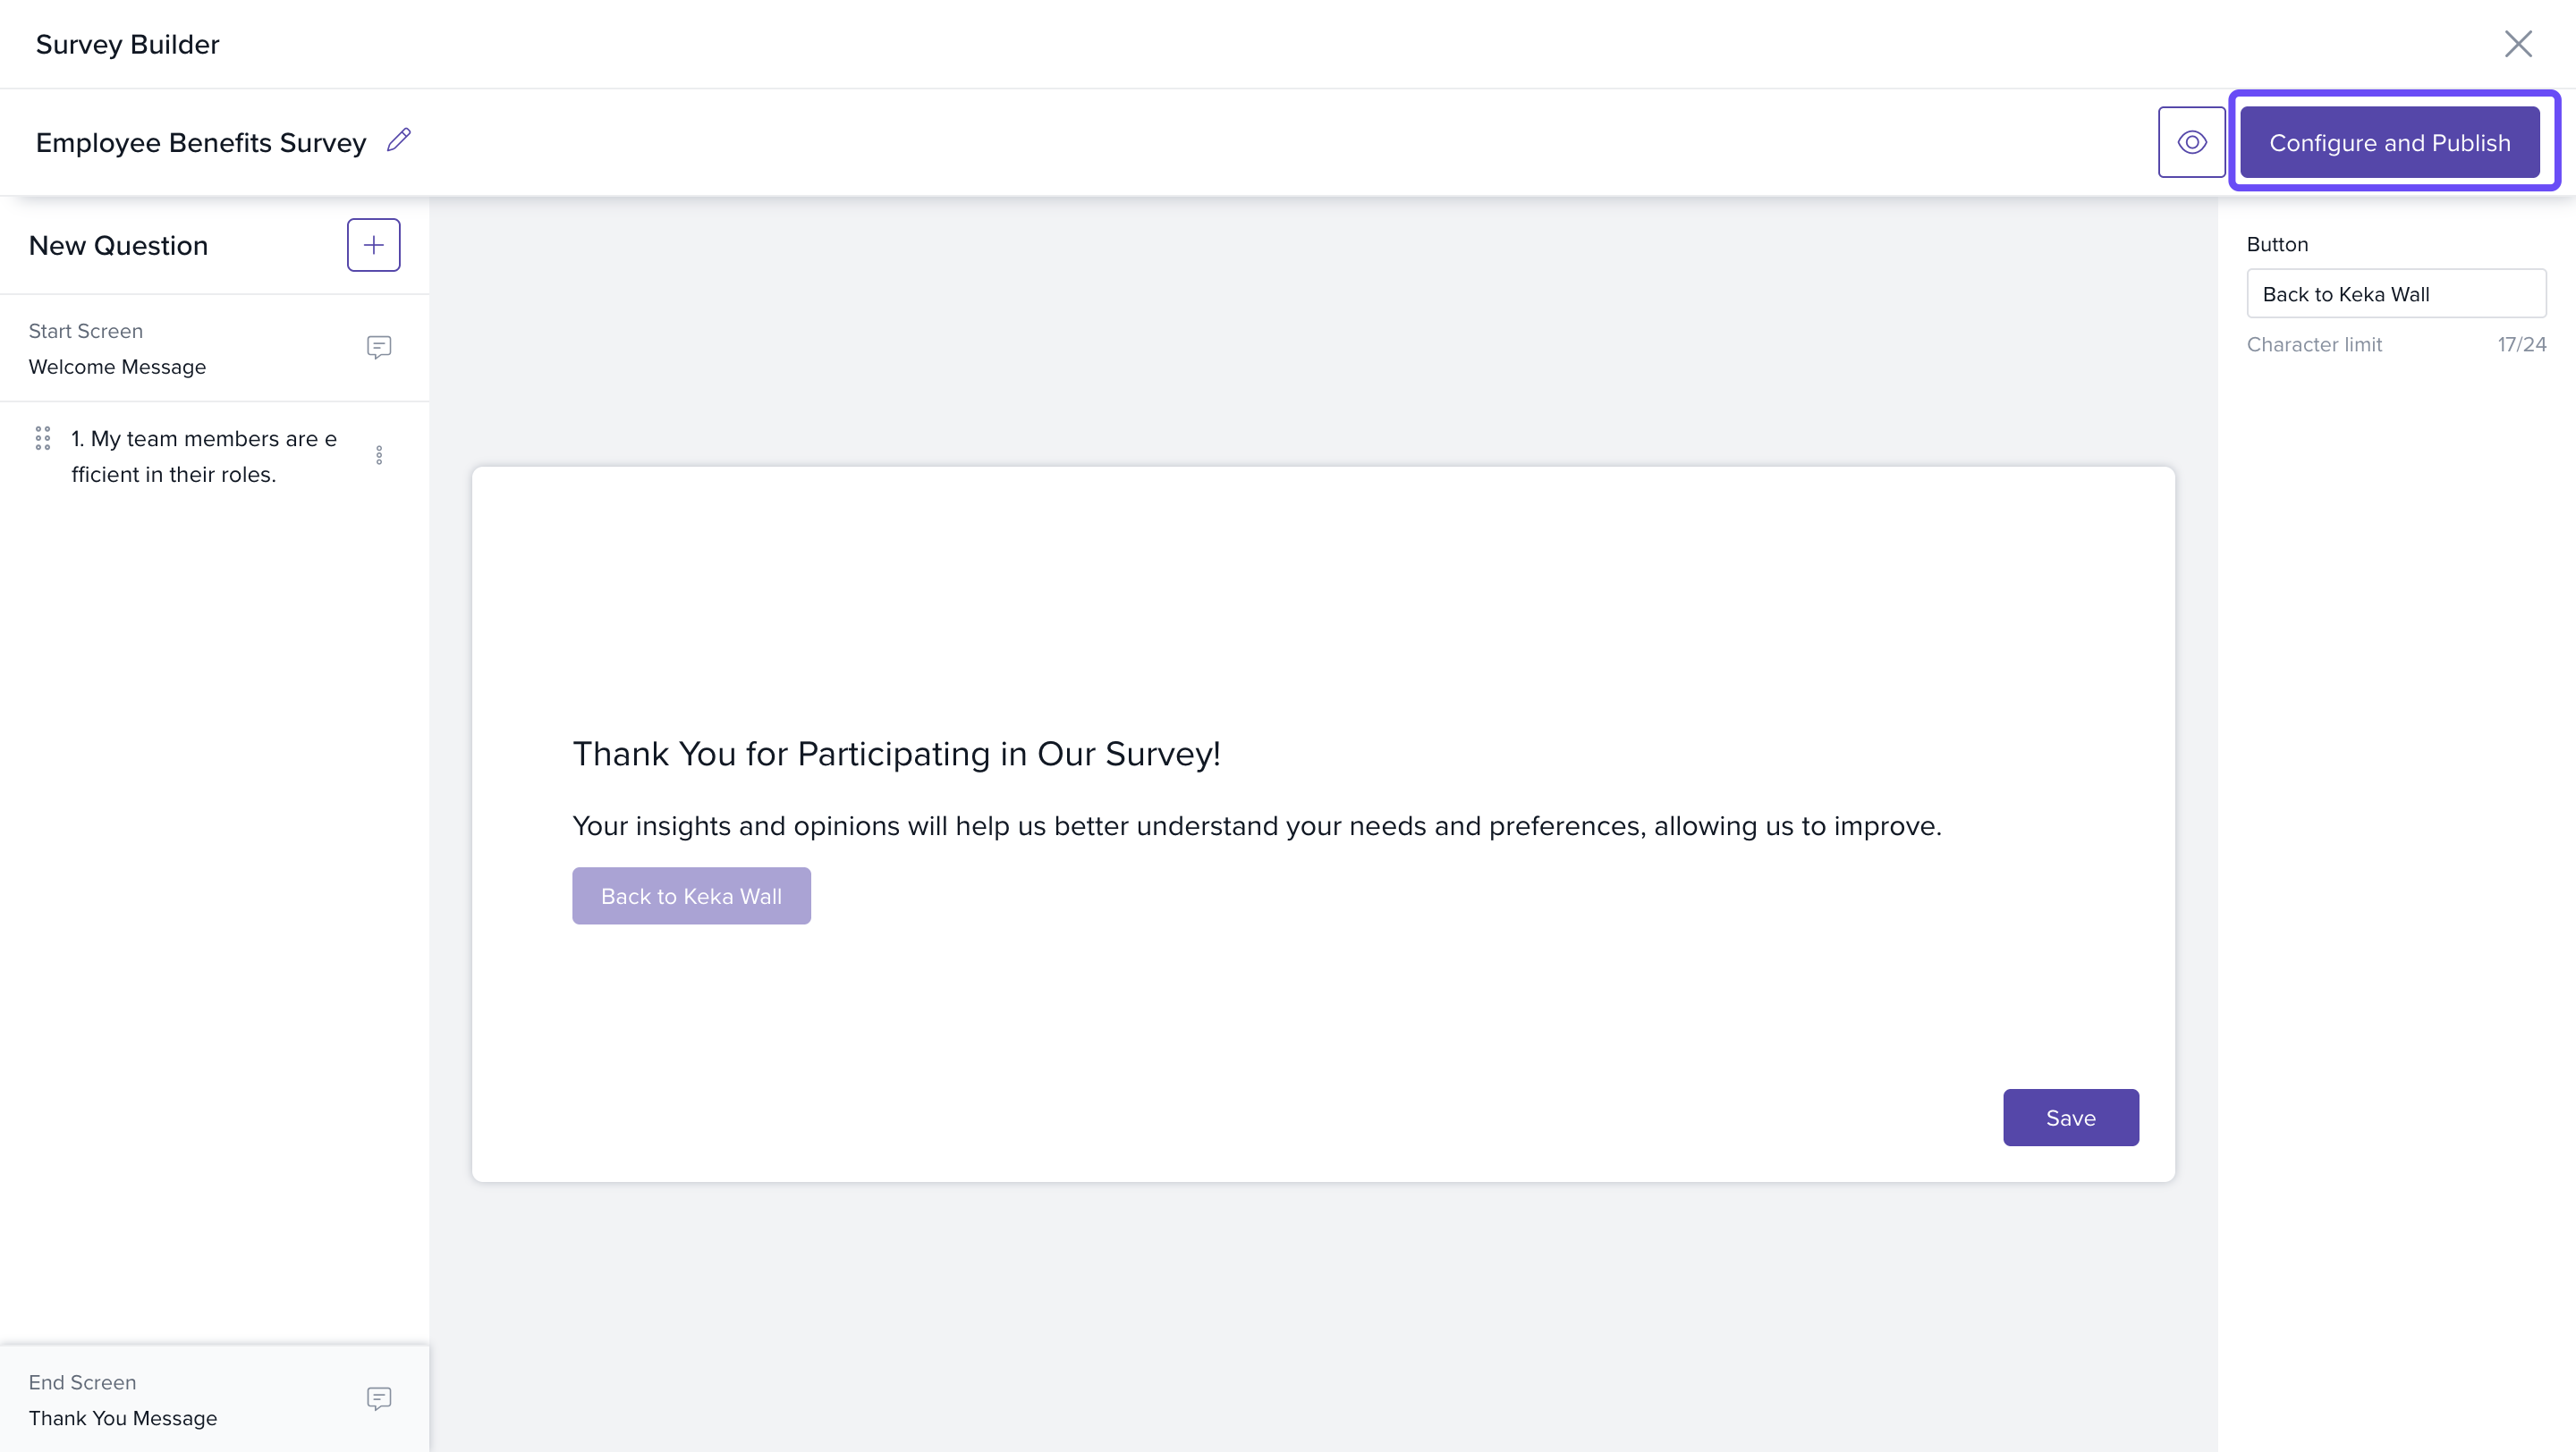
Task: Click the New Question label
Action: pyautogui.click(x=118, y=246)
